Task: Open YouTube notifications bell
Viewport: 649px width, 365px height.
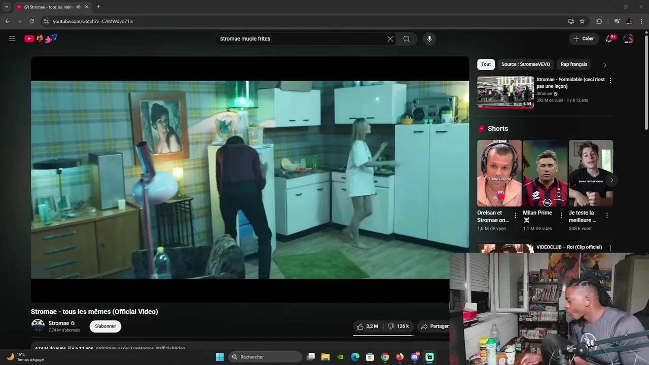Action: (x=609, y=39)
